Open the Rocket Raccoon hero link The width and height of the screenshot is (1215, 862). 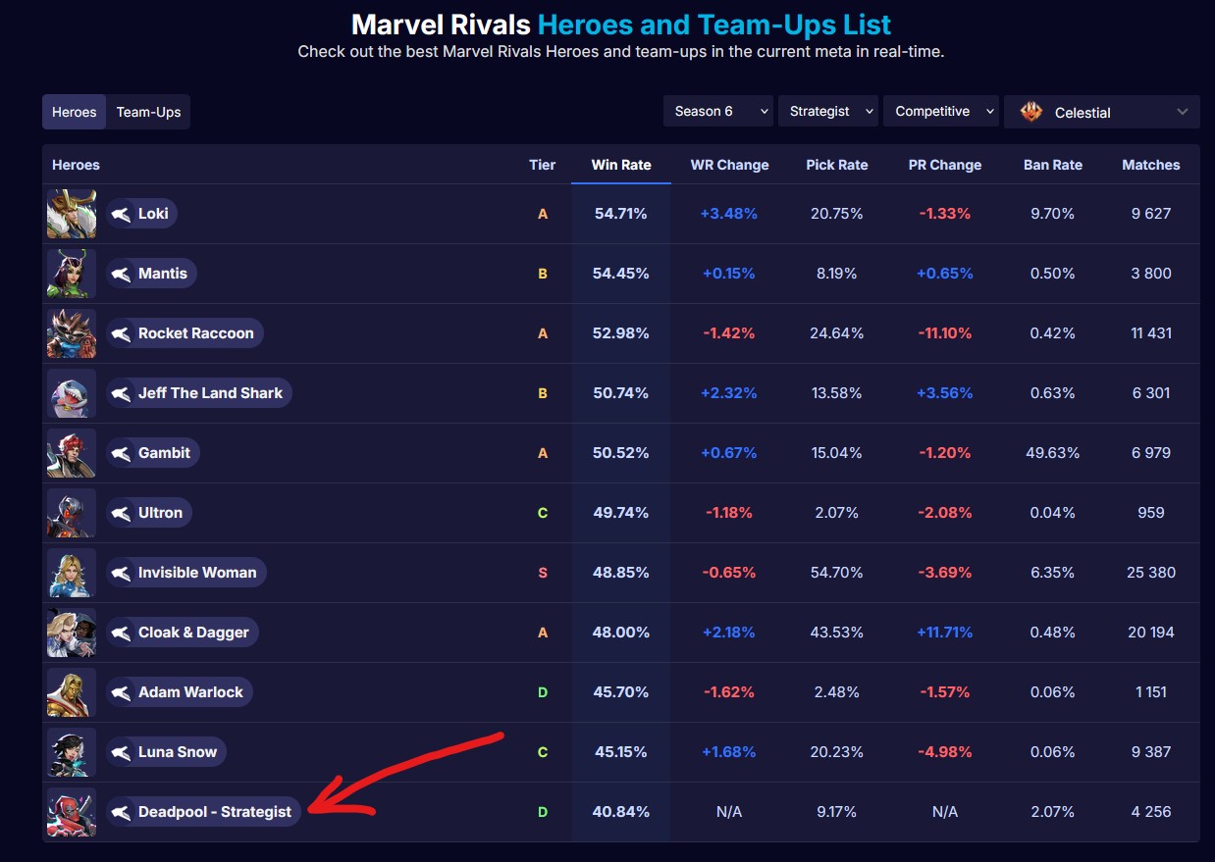point(185,333)
